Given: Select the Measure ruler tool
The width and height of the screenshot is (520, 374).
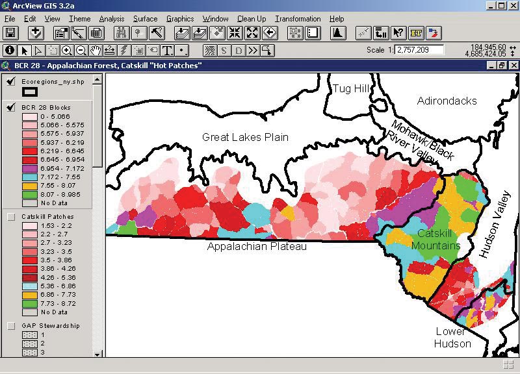Looking at the screenshot, I should [x=110, y=51].
